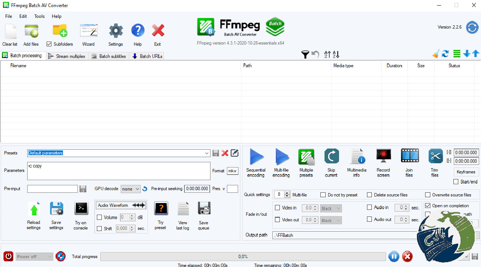Open Multiple presets

point(306,157)
